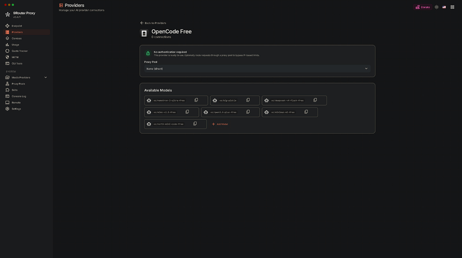
Task: Open Combos via its layers icon
Action: tap(8, 38)
